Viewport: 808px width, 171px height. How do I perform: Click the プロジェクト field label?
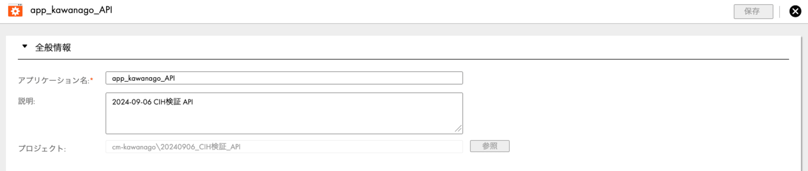click(x=42, y=148)
